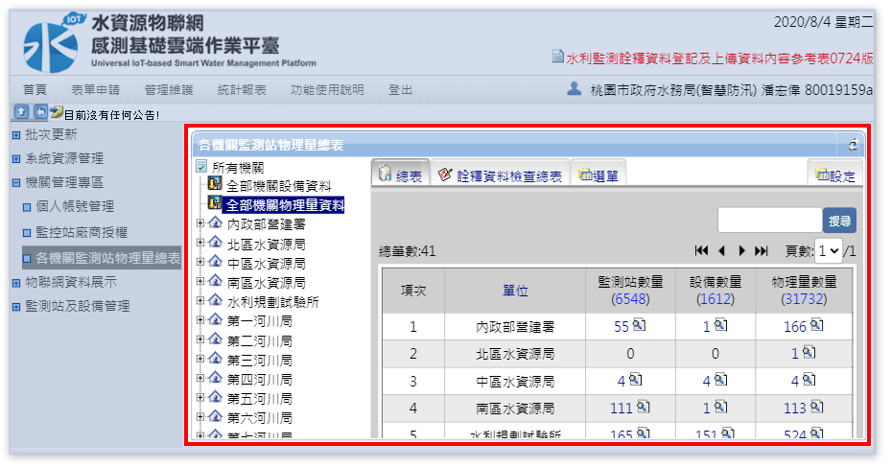
Task: Open 功能使用說明 menu
Action: tap(327, 90)
